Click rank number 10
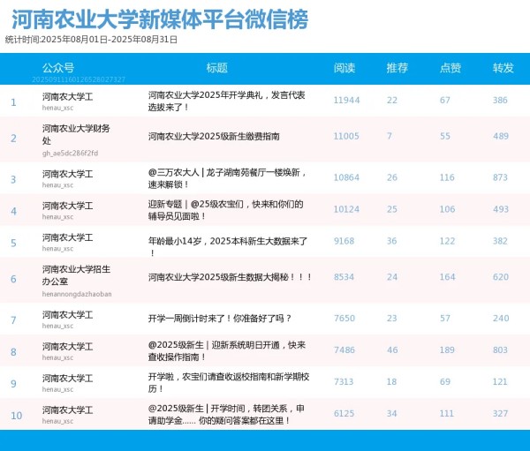530x451 pixels. (x=16, y=416)
